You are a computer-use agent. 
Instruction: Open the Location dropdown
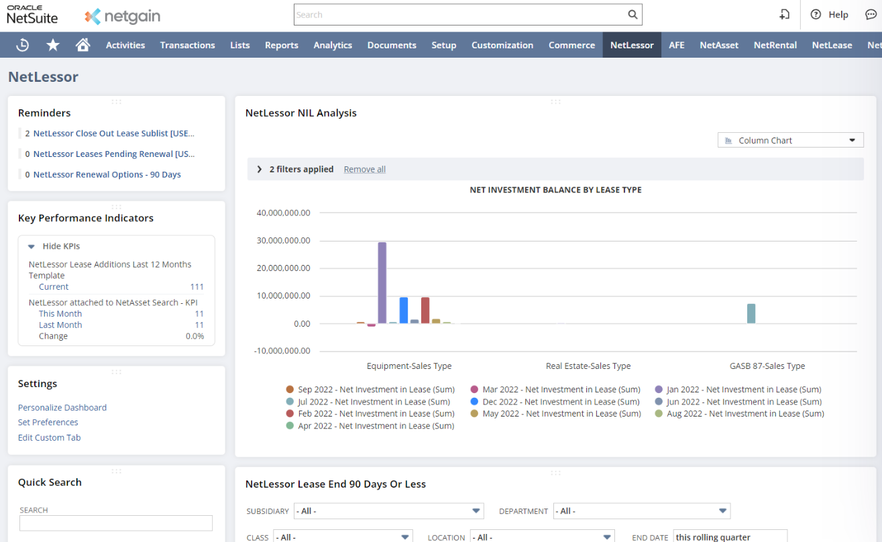pos(542,537)
